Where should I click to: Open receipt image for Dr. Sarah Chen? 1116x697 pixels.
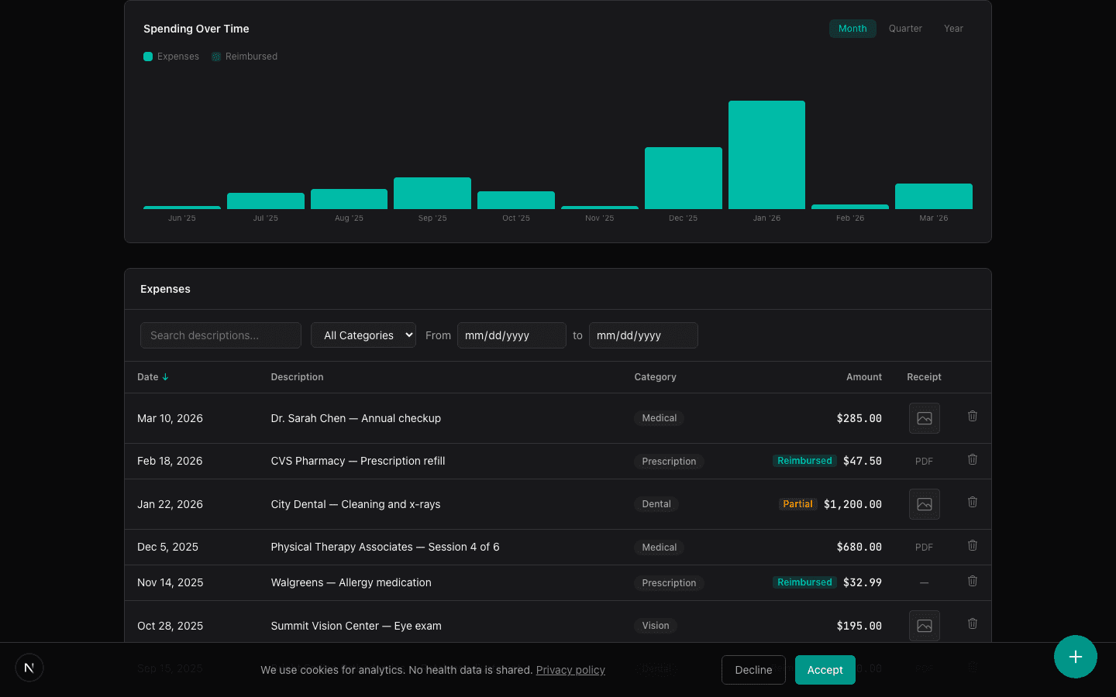(925, 418)
